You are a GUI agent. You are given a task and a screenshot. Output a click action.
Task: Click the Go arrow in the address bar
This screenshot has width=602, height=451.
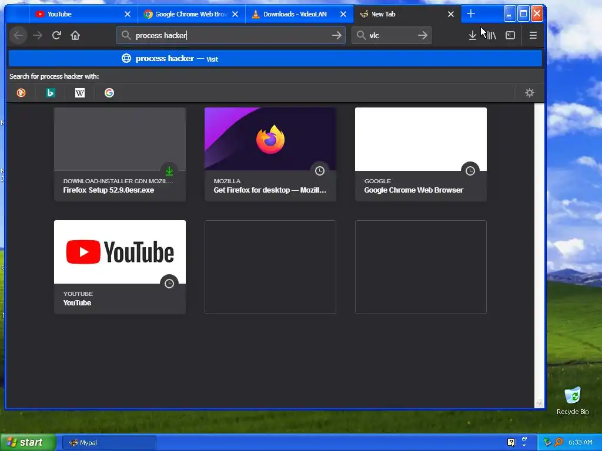click(337, 35)
